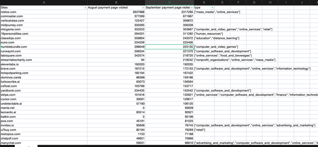This screenshot has width=318, height=147.
Task: Select column F header
Action: coord(238,3)
